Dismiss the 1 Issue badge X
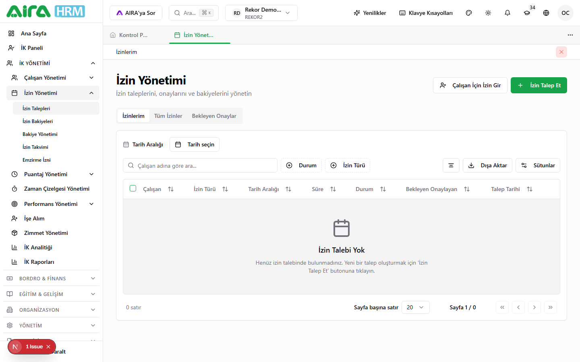Viewport: 580px width, 362px height. [x=48, y=347]
